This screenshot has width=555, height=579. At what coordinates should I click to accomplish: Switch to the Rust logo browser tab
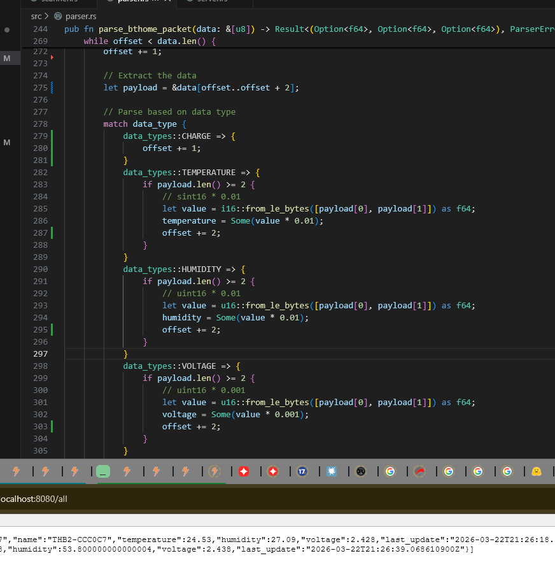click(x=360, y=471)
